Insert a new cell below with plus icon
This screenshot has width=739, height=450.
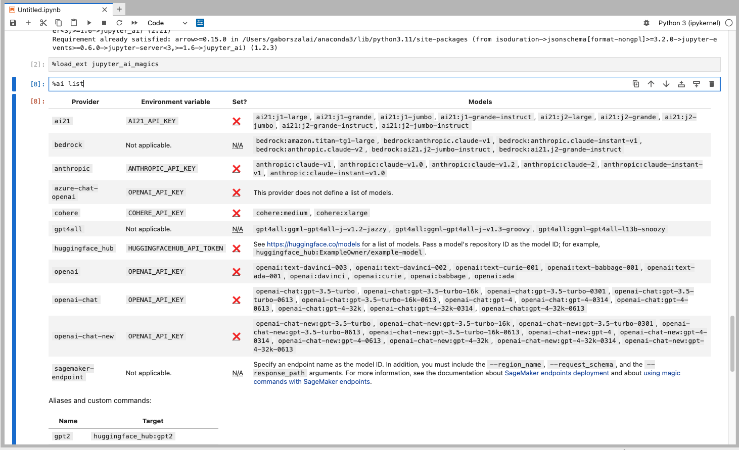28,23
